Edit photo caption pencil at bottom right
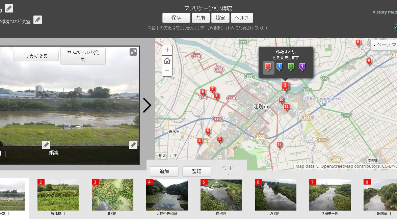Screen dimensions: 397x219 coord(133,145)
